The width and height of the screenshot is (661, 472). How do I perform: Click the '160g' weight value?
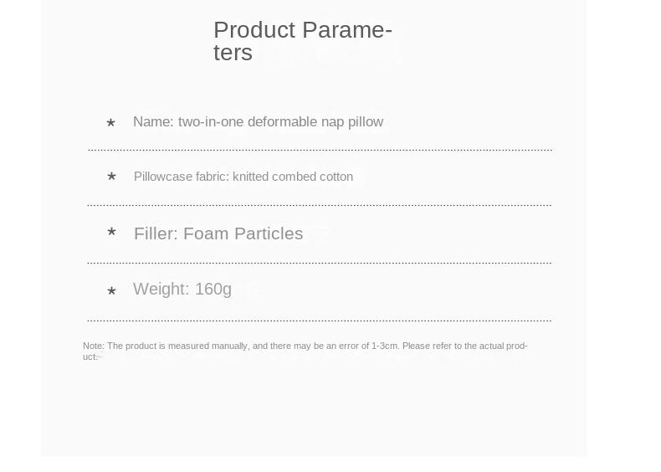[x=213, y=290]
